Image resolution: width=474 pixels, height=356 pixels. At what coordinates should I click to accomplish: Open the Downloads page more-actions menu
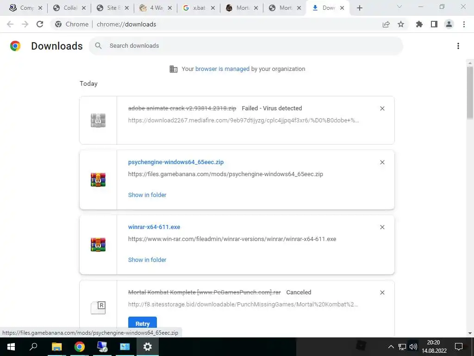coord(458,46)
